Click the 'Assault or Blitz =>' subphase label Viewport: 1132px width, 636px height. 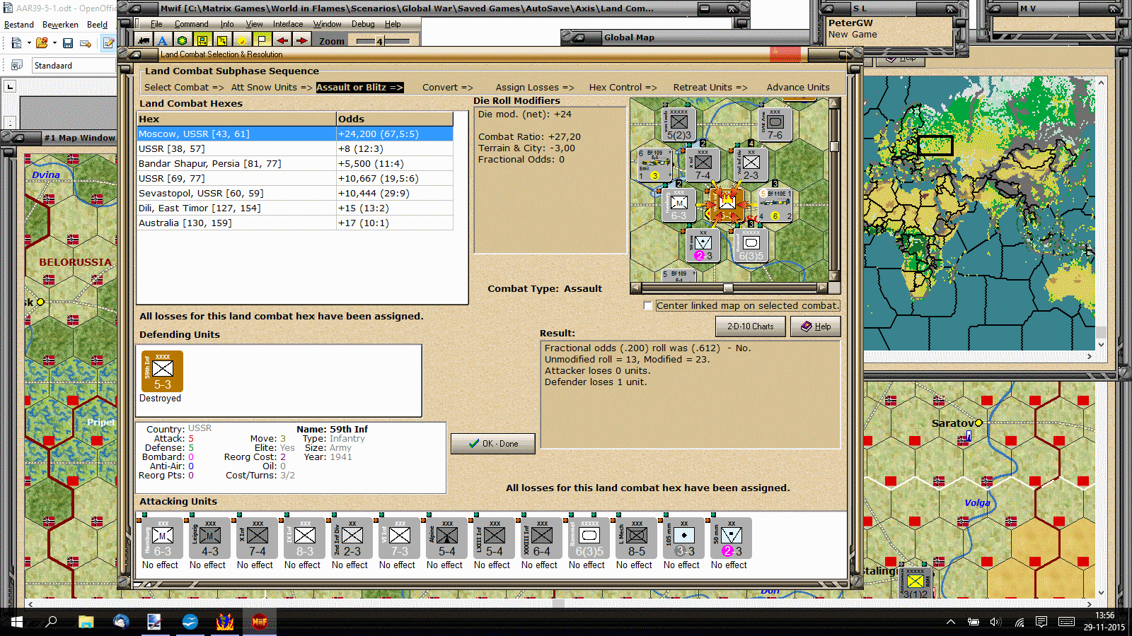pos(359,88)
